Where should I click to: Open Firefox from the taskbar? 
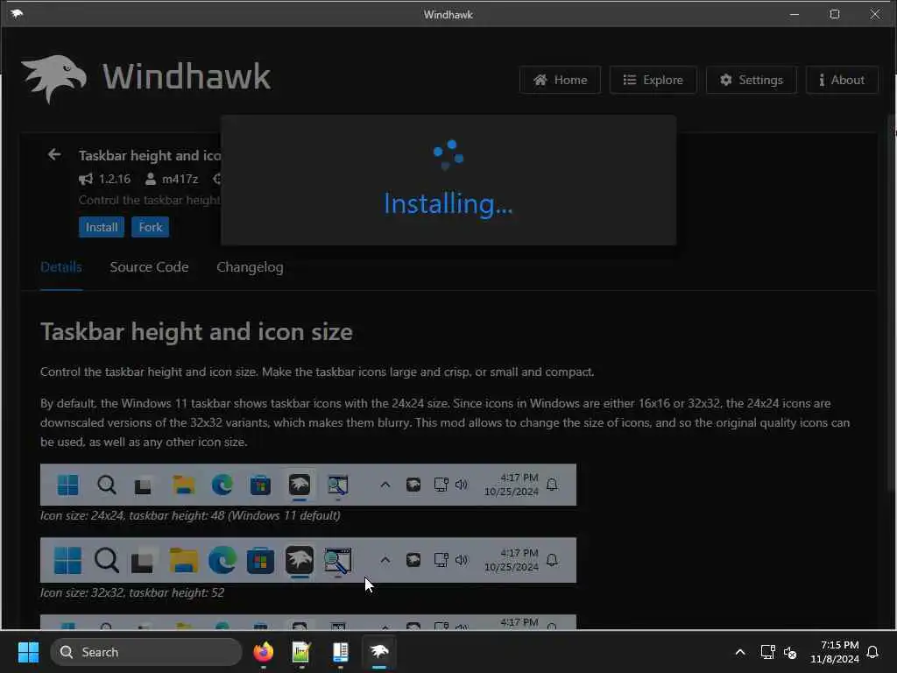(x=263, y=652)
